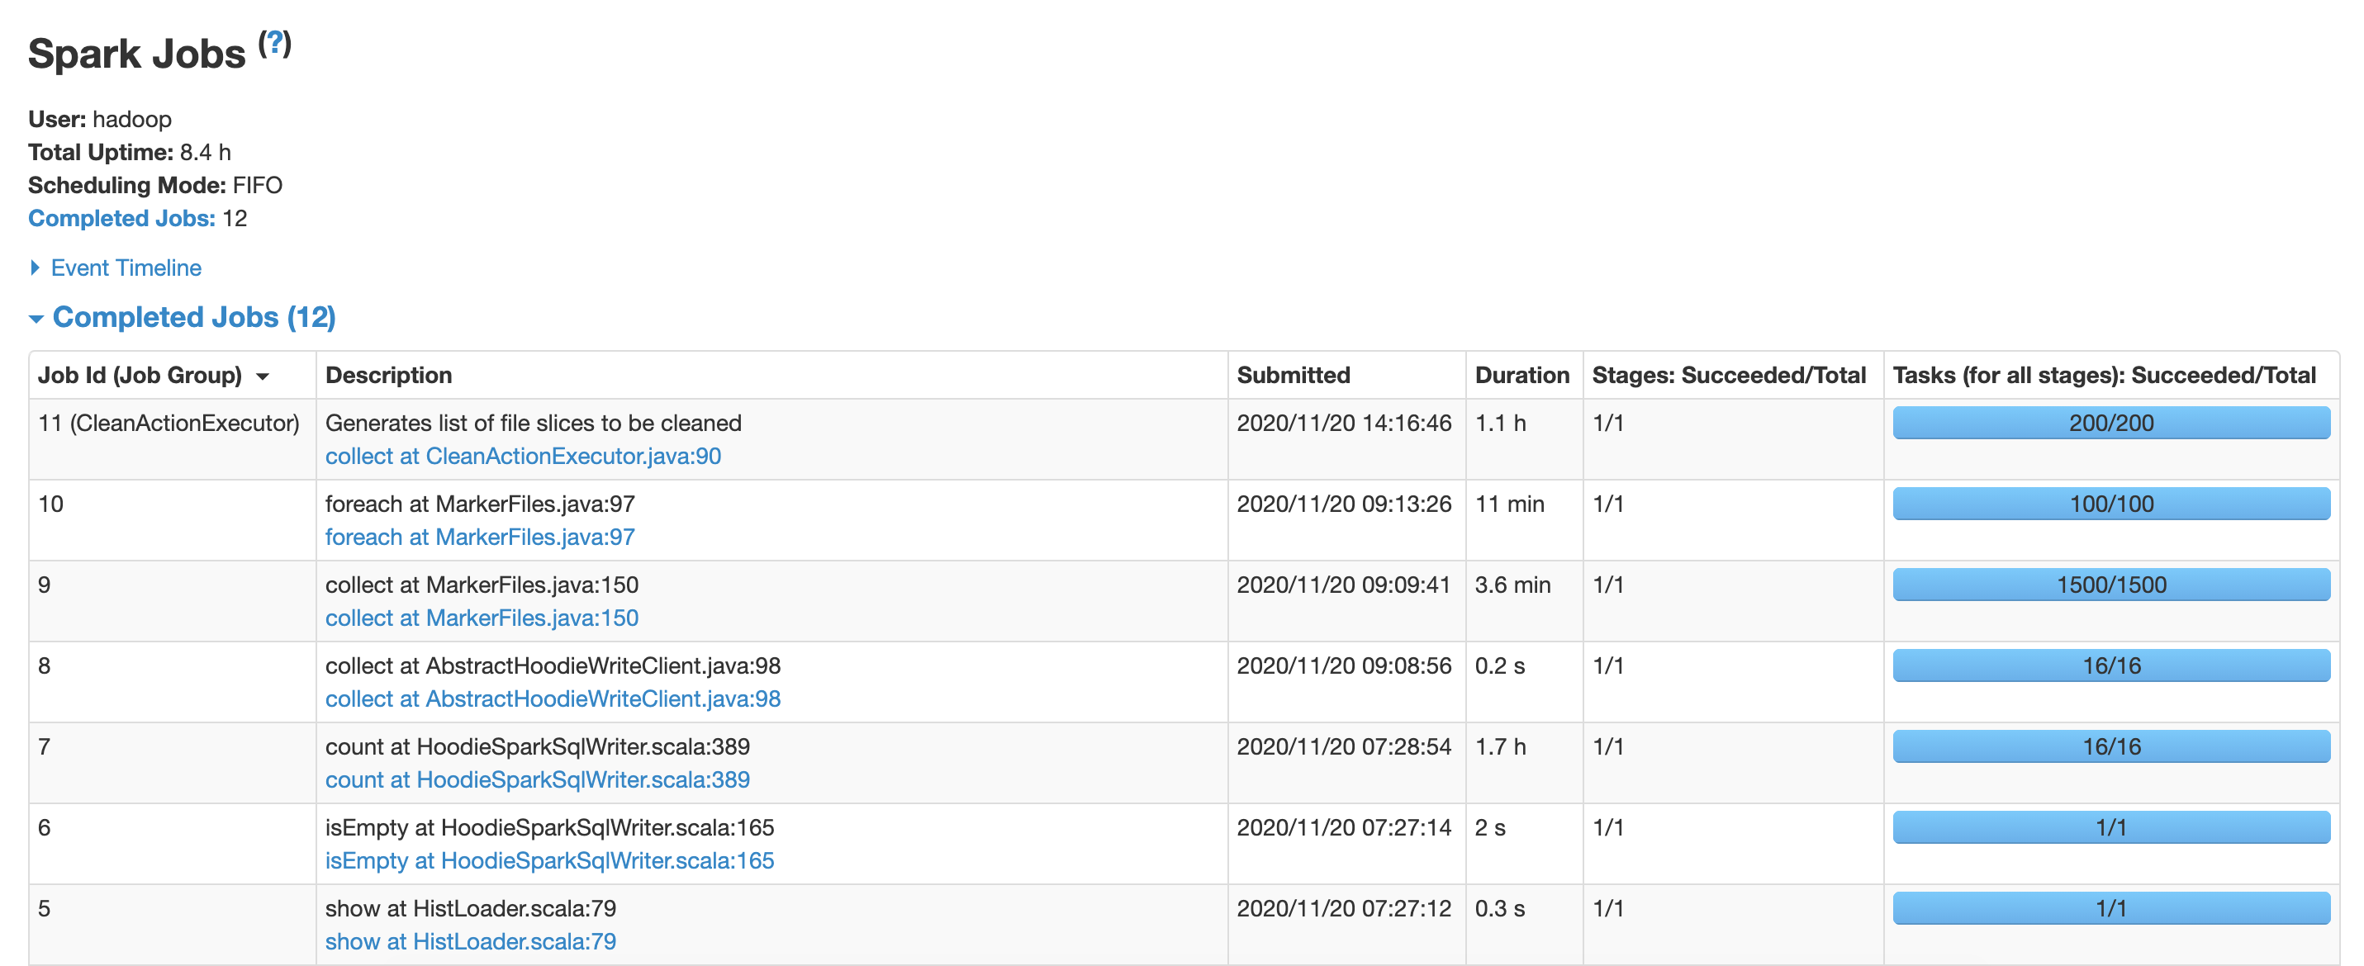Sort by Tasks Succeeded/Total column header
2364x966 pixels.
[x=2103, y=375]
